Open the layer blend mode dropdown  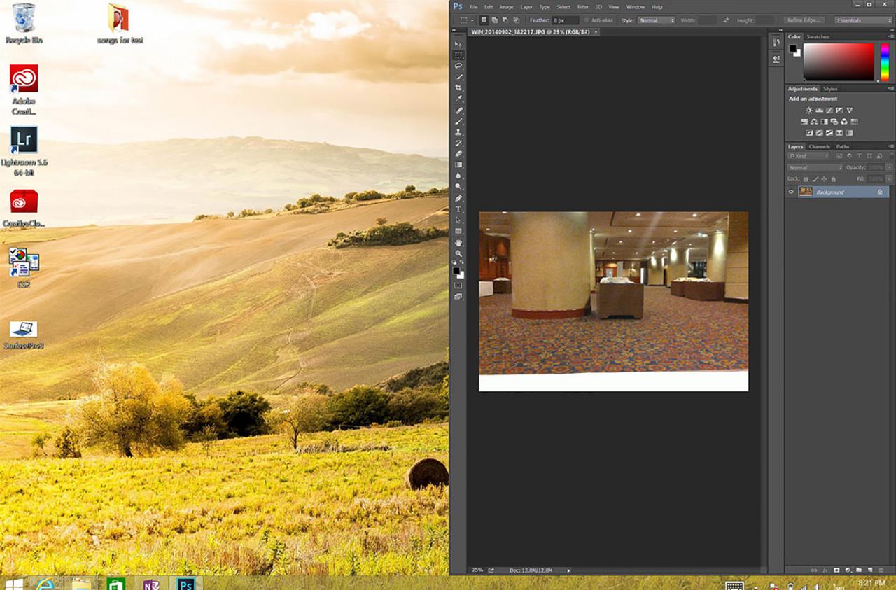(815, 168)
